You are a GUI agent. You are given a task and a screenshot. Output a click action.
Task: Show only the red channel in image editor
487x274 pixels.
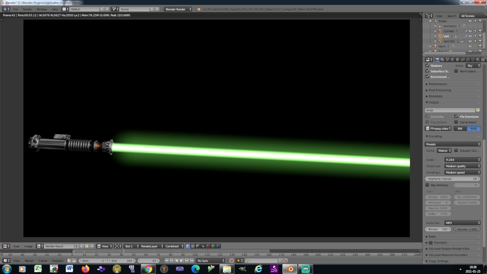208,246
